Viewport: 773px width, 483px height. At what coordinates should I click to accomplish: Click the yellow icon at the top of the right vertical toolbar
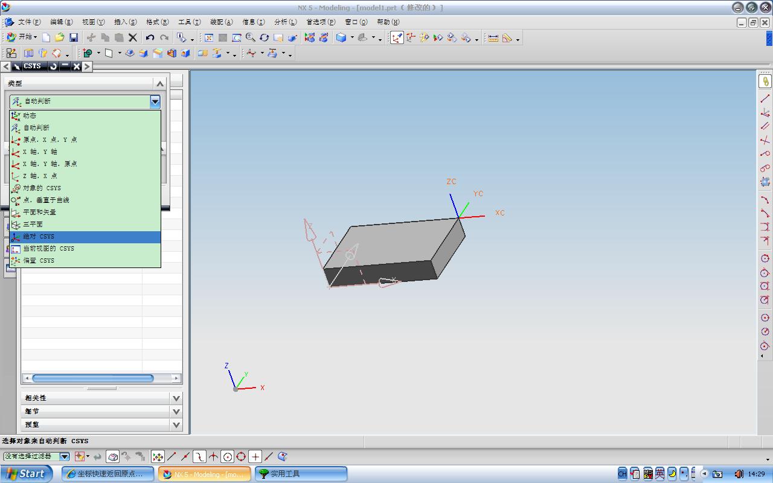(x=765, y=82)
